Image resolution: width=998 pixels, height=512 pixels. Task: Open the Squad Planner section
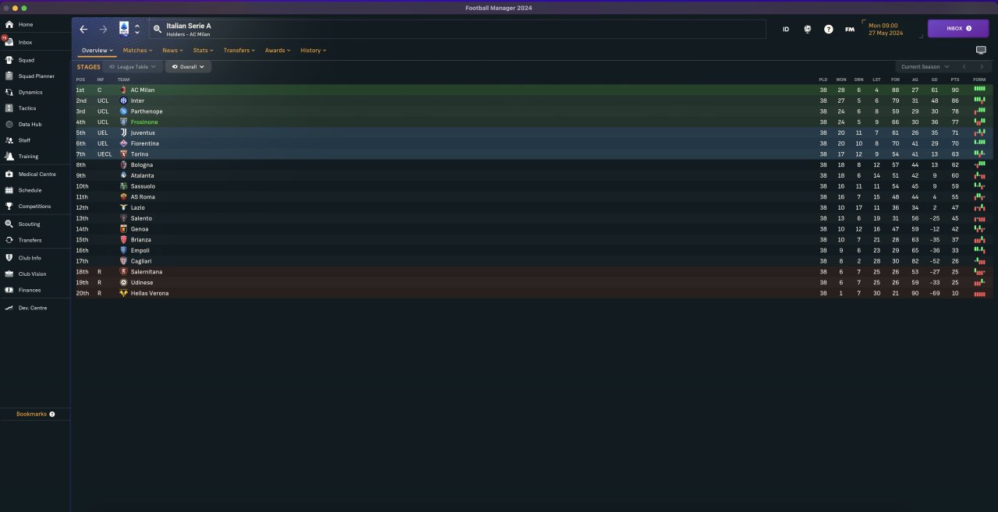click(x=37, y=76)
